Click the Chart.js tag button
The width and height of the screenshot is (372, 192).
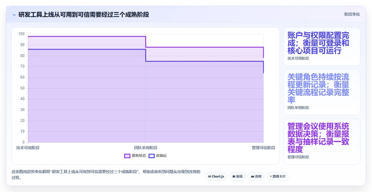(x=216, y=176)
